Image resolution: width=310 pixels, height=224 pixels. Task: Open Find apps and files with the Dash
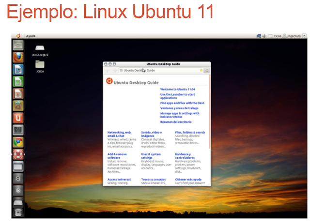point(182,103)
